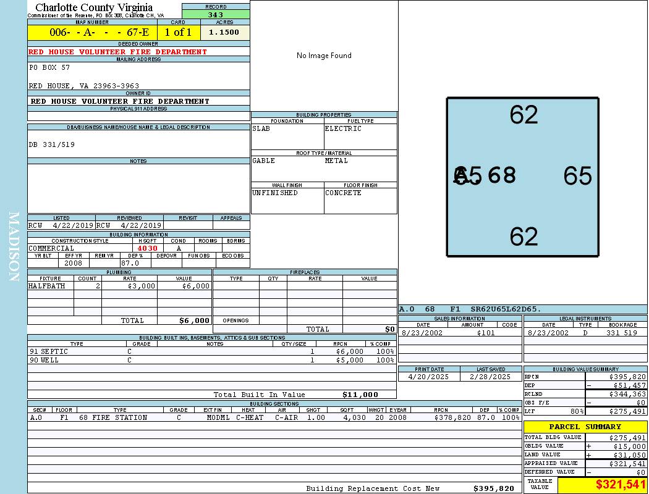The width and height of the screenshot is (649, 494).
Task: Click the legal instrument book/page 331 519
Action: (x=622, y=332)
